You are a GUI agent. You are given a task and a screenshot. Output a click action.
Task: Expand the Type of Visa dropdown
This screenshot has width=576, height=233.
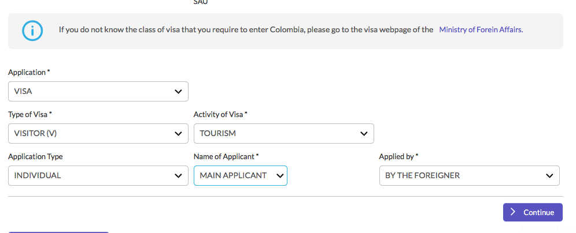click(x=93, y=134)
